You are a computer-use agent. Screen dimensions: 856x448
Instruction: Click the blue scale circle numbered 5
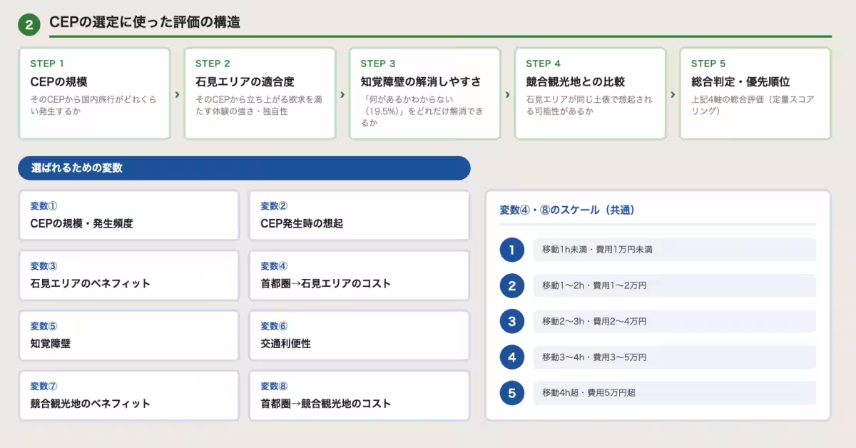click(x=512, y=392)
